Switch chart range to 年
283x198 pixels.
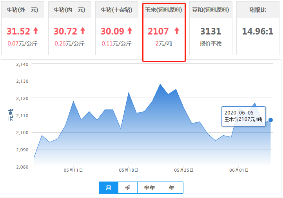coord(172,188)
